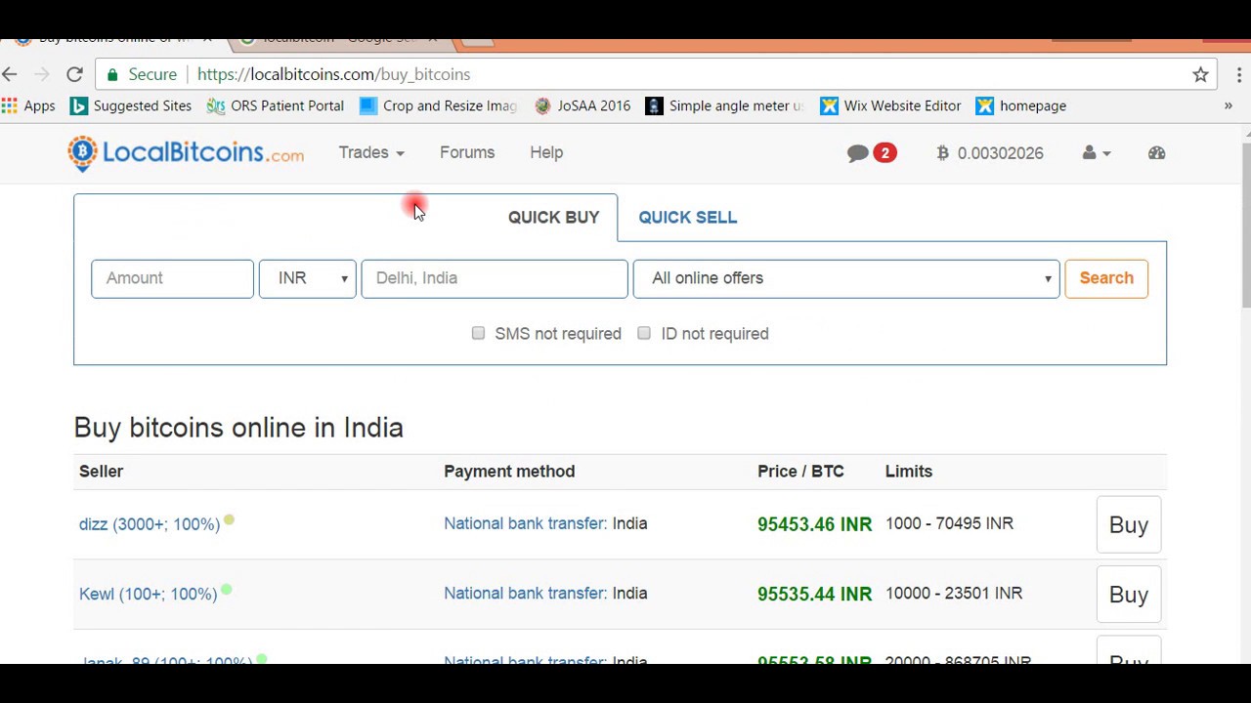Show more bookmarks overflow chevron
Screen dimensions: 1251x703
point(1229,105)
